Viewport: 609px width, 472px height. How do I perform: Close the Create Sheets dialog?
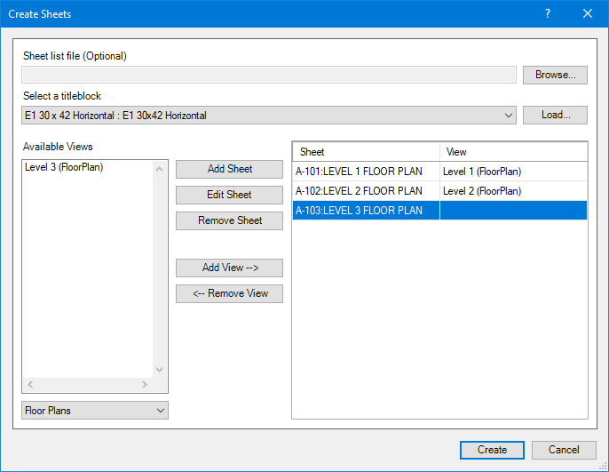pos(588,14)
